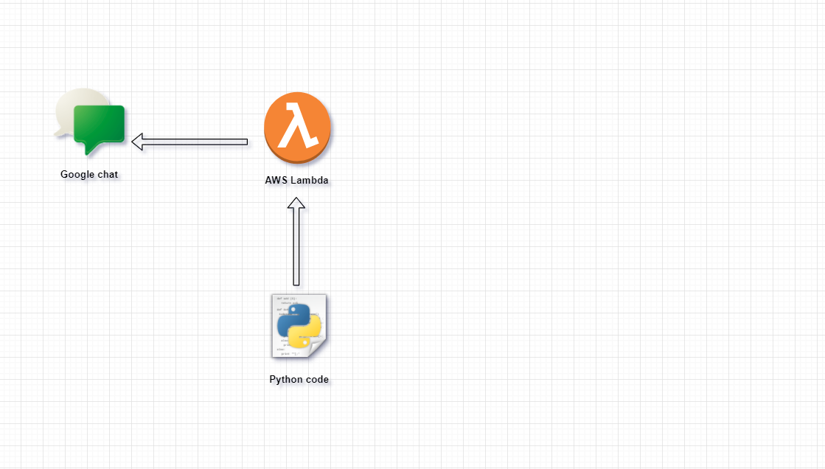Click the arrowhead below the AWS Lambda label

pyautogui.click(x=296, y=204)
